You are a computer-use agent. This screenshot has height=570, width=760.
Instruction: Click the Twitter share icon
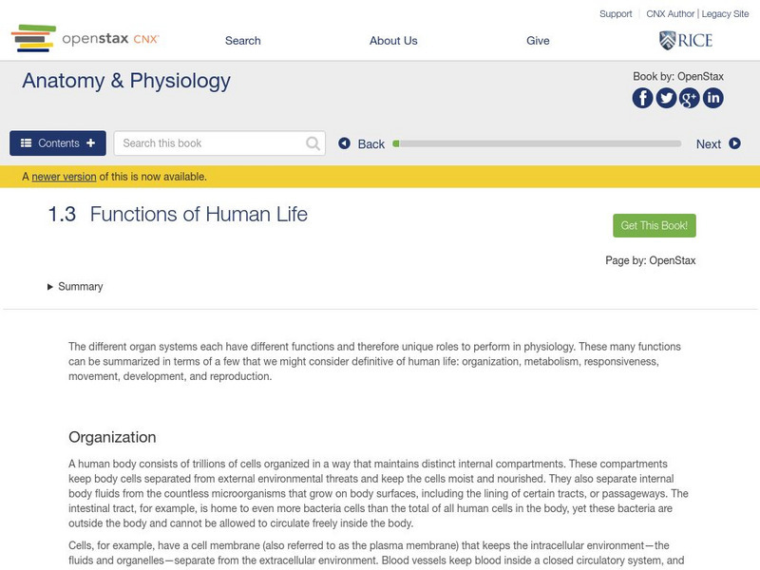tap(666, 98)
